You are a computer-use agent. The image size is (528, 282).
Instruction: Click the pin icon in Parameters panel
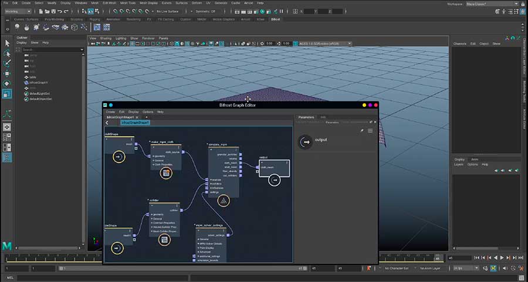point(361,131)
